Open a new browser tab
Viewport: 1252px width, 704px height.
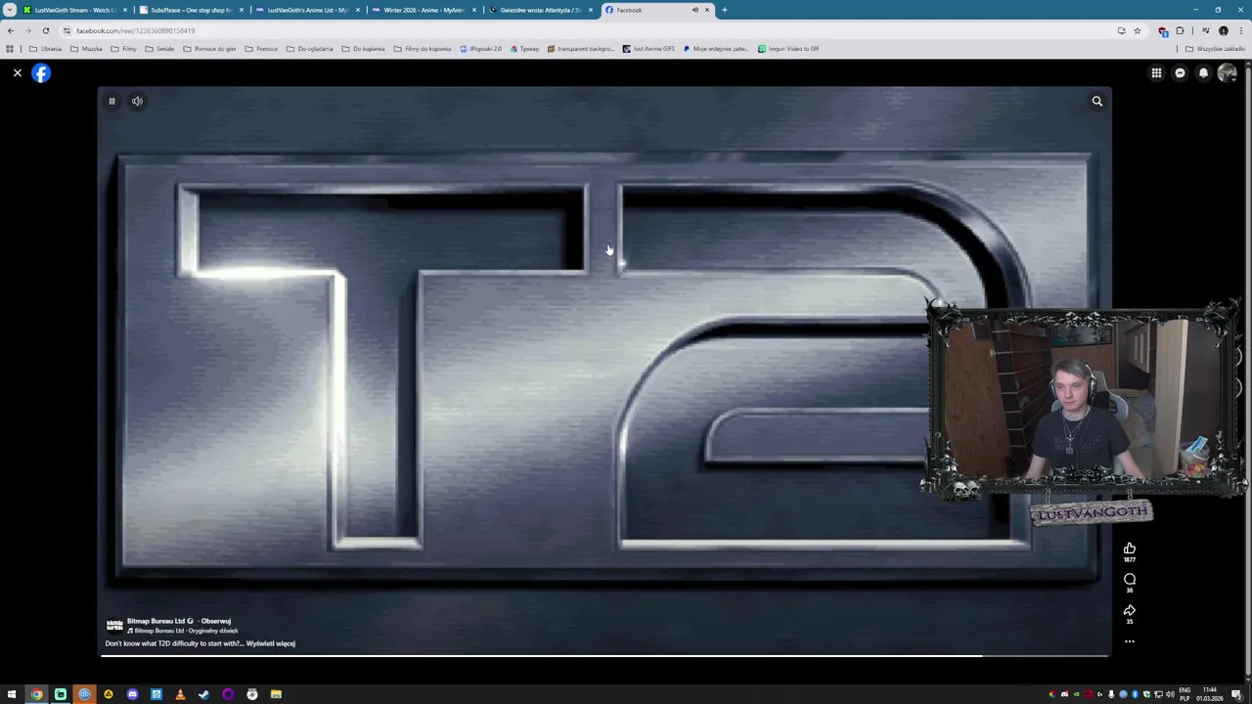point(724,10)
